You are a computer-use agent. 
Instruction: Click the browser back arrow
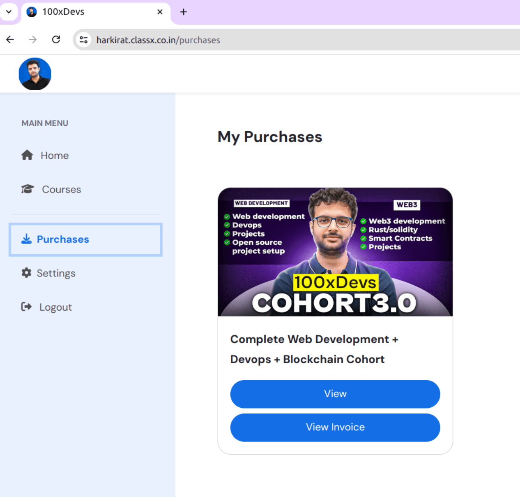click(10, 39)
